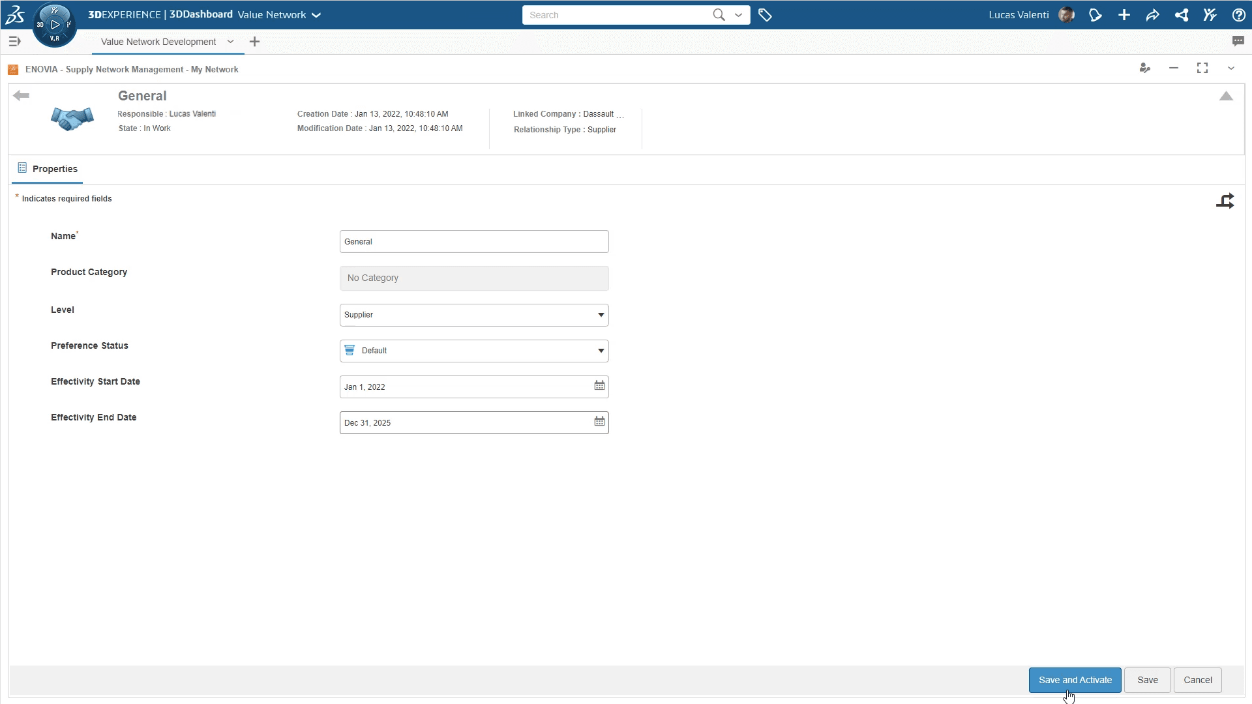Open the tools scissors icon in top bar
Image resolution: width=1252 pixels, height=704 pixels.
1210,14
